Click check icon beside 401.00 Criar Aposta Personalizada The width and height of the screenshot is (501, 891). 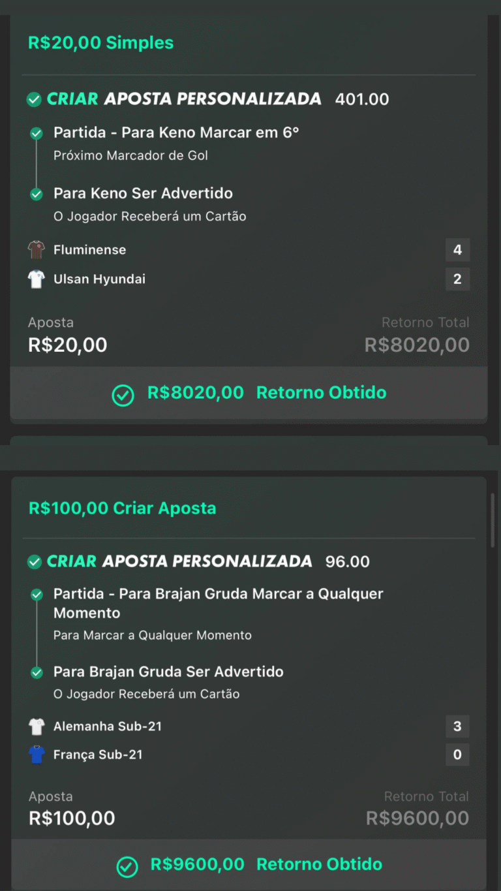pos(34,99)
